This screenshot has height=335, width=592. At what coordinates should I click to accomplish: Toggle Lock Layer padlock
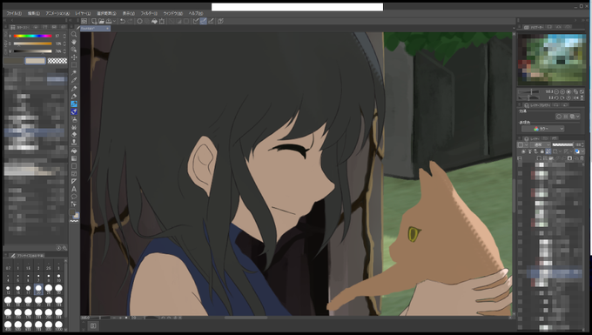542,151
